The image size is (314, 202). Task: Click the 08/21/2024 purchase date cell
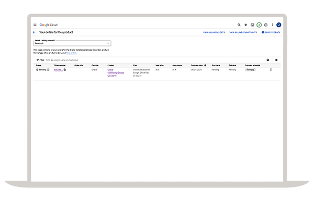tap(196, 70)
